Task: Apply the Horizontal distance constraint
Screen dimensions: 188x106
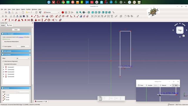Action: pyautogui.click(x=39, y=20)
